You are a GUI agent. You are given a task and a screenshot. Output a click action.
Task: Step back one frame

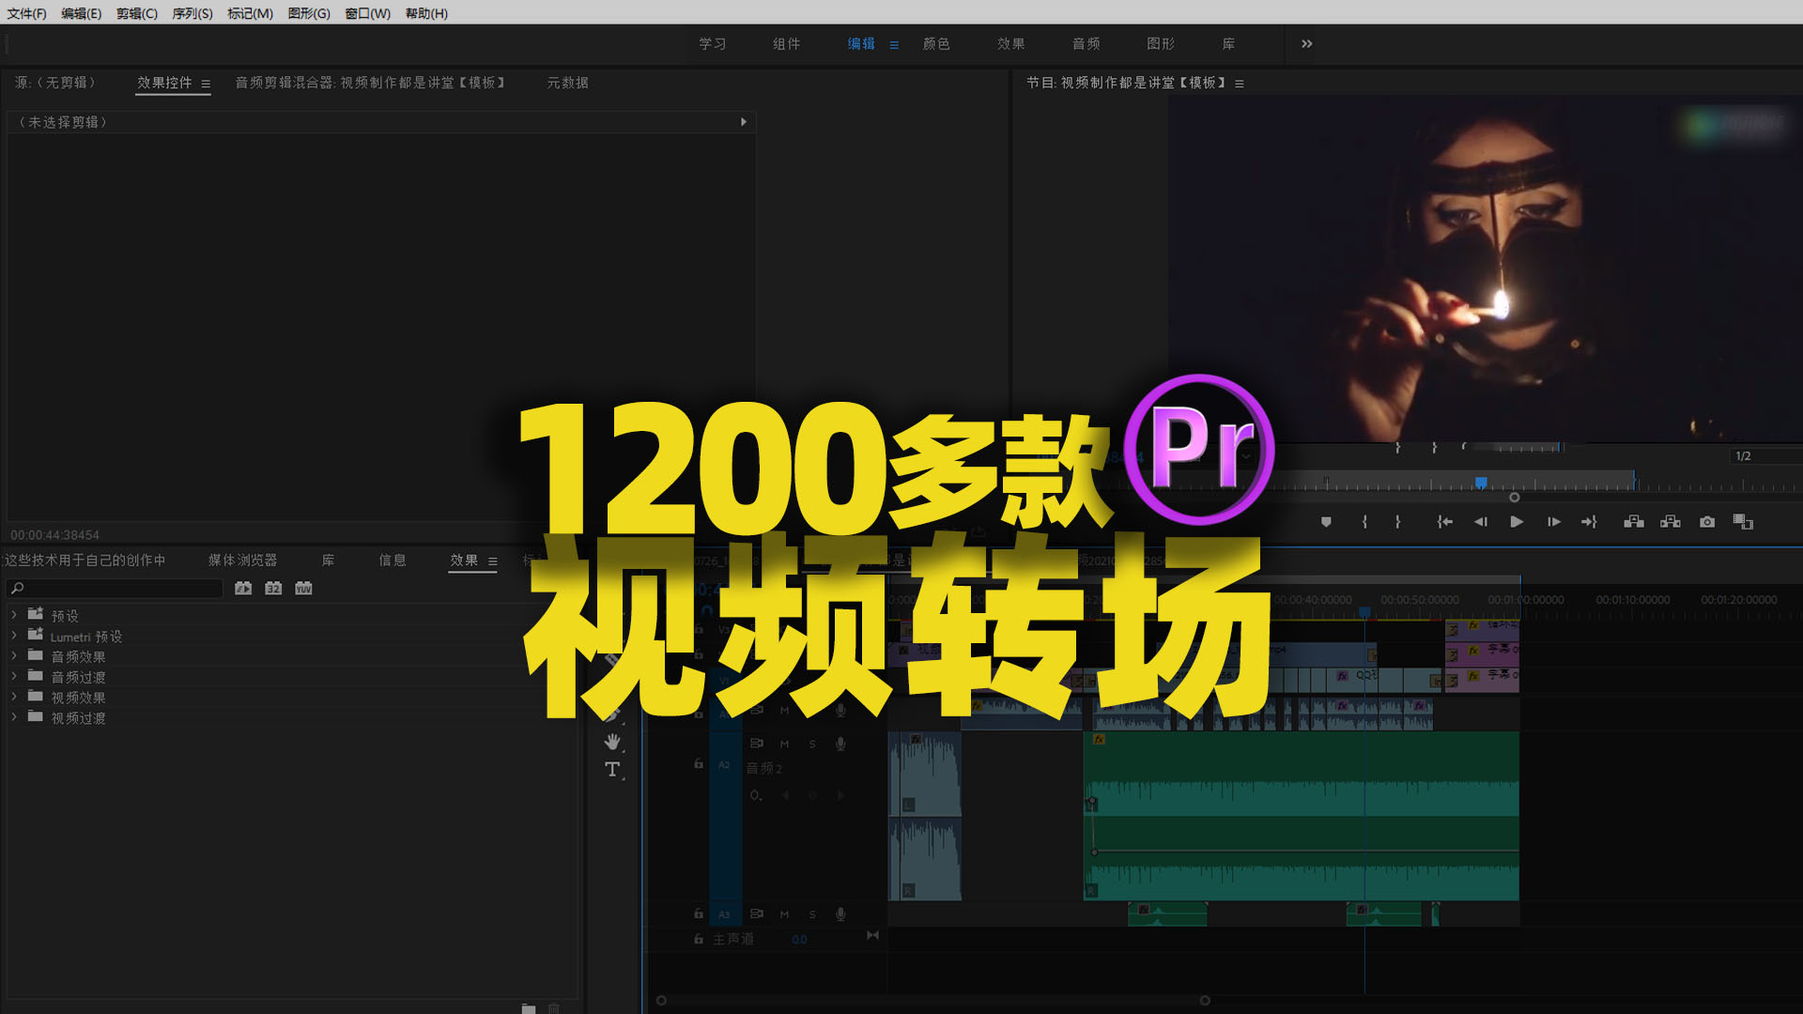[x=1481, y=522]
